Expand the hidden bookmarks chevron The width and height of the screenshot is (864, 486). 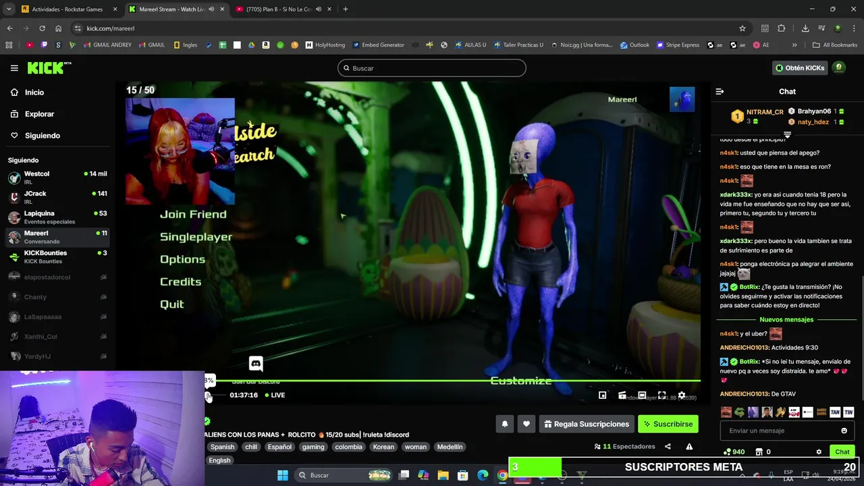[x=794, y=45]
